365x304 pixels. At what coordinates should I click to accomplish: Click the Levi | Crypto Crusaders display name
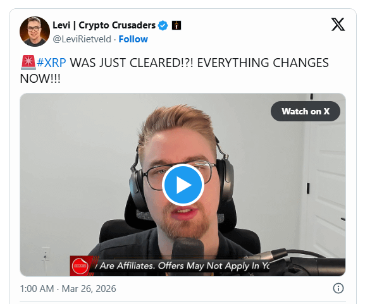(x=104, y=25)
